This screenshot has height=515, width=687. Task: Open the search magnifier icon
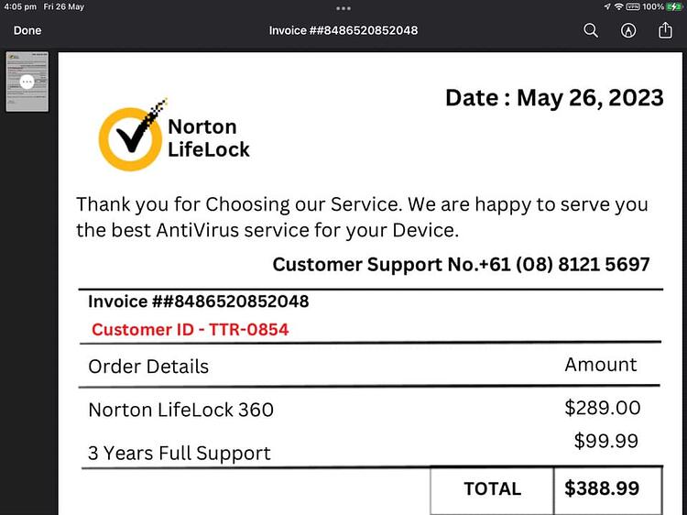tap(591, 30)
